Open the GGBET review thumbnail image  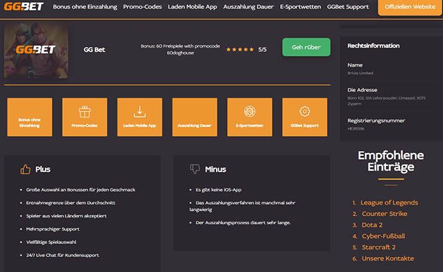click(36, 50)
